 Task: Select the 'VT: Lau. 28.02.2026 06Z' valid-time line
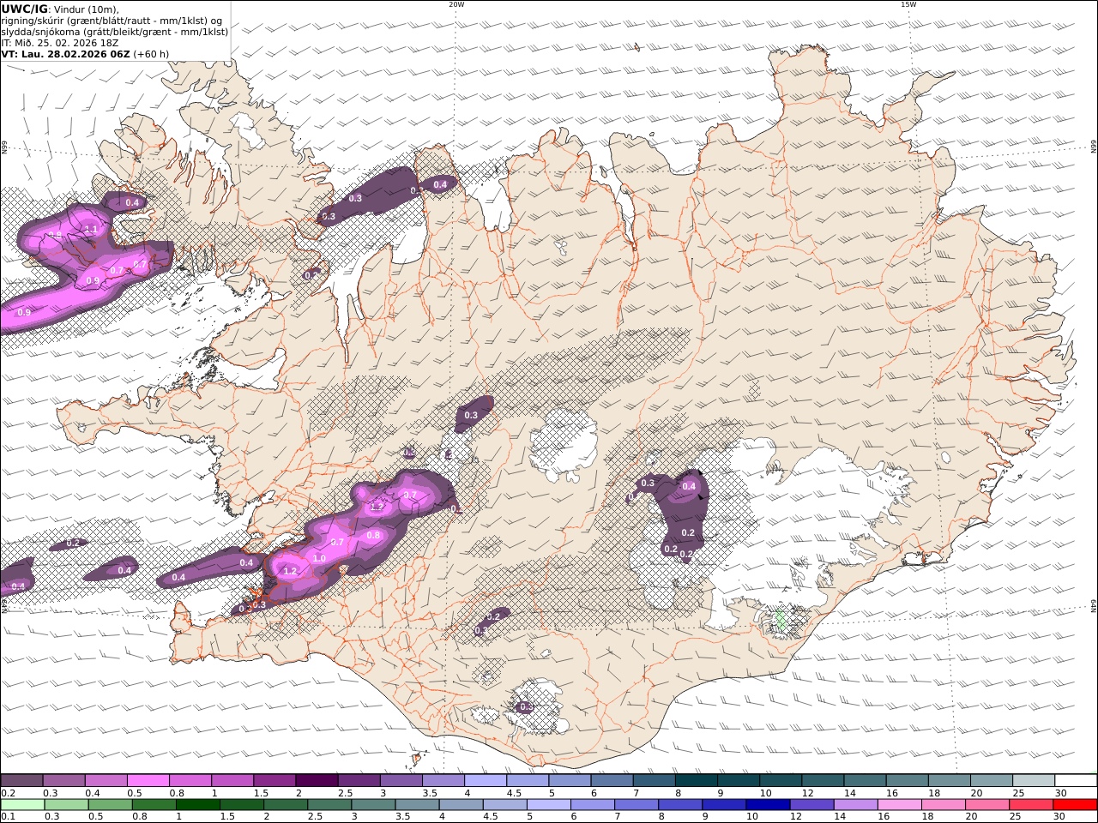pos(65,53)
